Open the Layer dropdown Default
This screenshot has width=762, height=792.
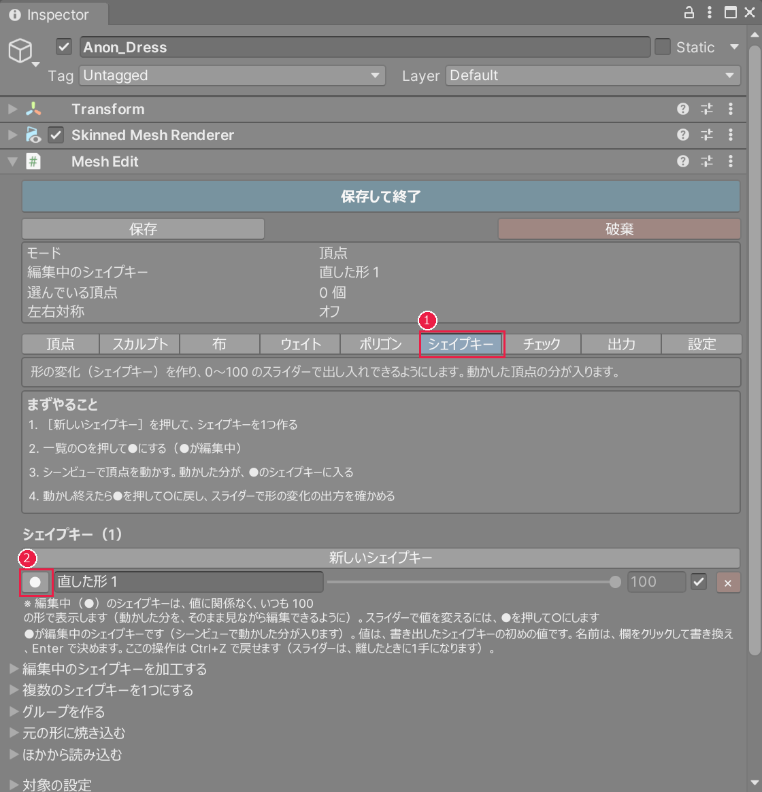point(593,75)
